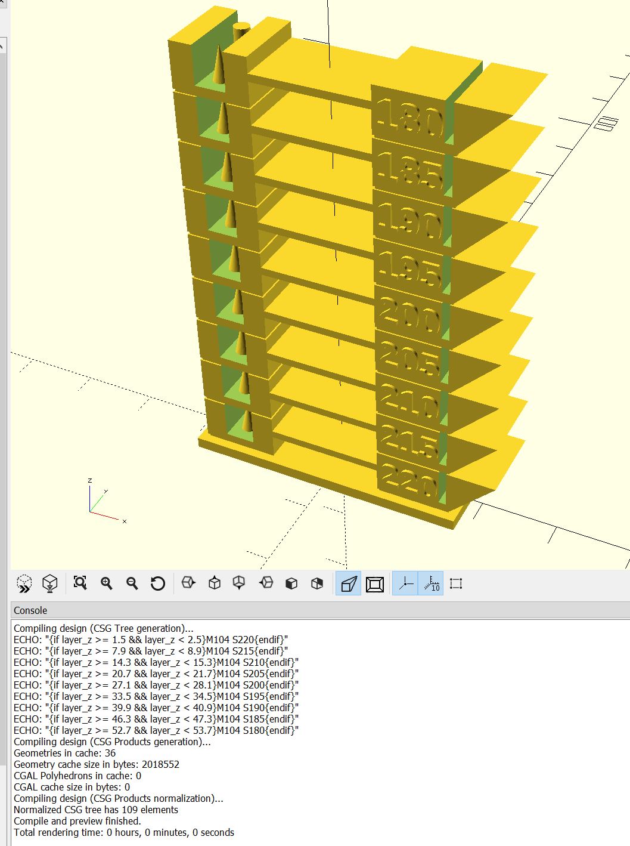
Task: Click the 'Total rendering time' console line
Action: [x=124, y=832]
